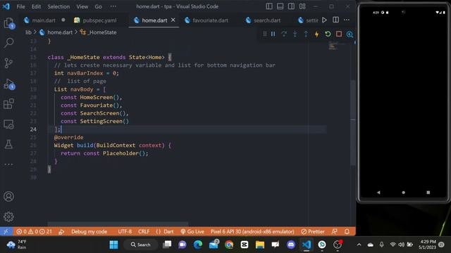Open the View menu

tap(82, 6)
